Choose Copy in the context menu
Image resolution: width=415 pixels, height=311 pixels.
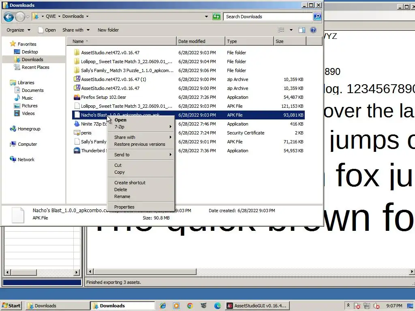coord(141,172)
